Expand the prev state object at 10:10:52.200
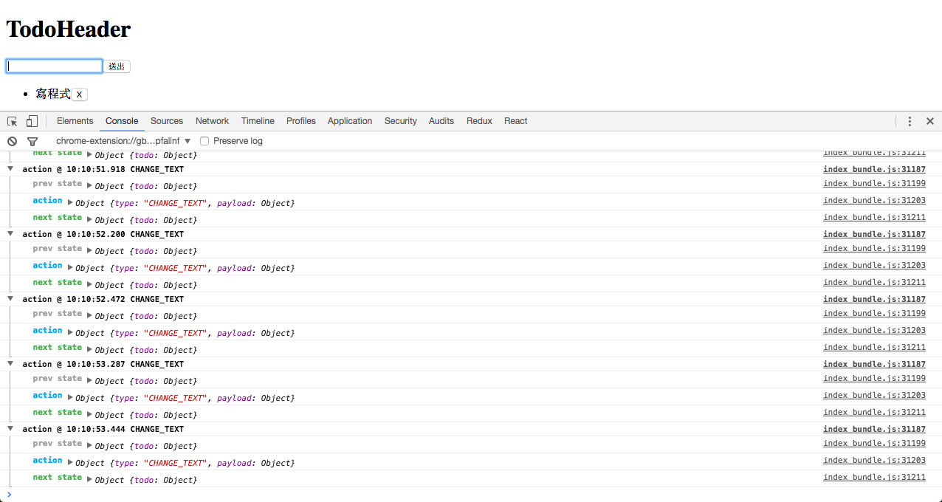Viewport: 942px width, 502px height. click(90, 250)
